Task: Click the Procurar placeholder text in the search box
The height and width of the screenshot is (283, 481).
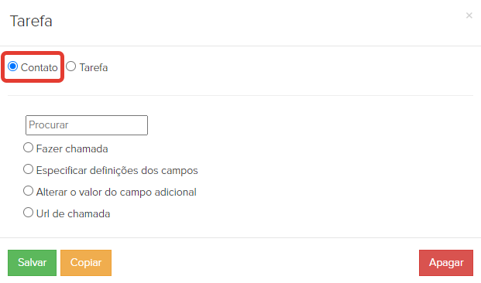Action: [x=49, y=125]
